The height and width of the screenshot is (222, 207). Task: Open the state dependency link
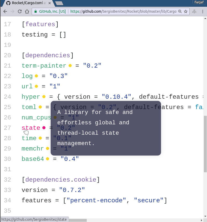tap(31, 128)
